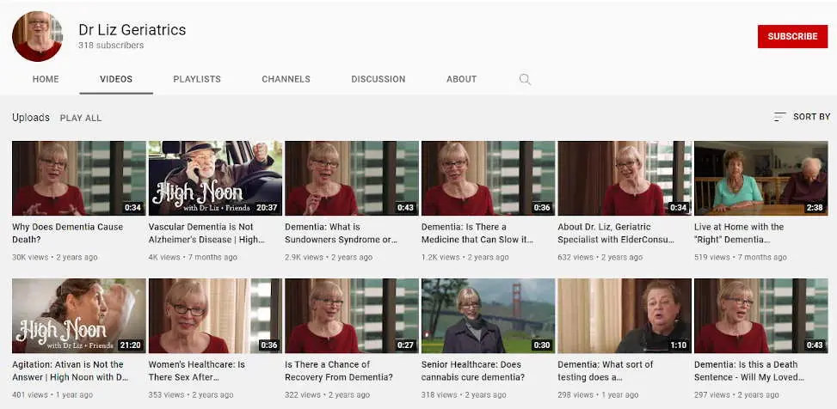Click title 'Dementia: What sort of testing'

coord(606,370)
